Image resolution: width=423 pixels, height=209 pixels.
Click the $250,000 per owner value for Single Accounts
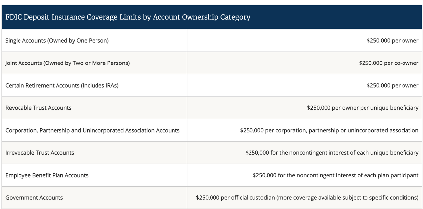[x=393, y=41]
